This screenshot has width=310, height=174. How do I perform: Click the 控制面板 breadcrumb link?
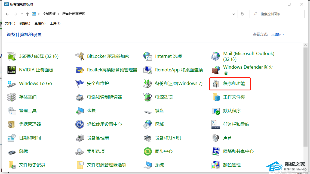coord(49,14)
